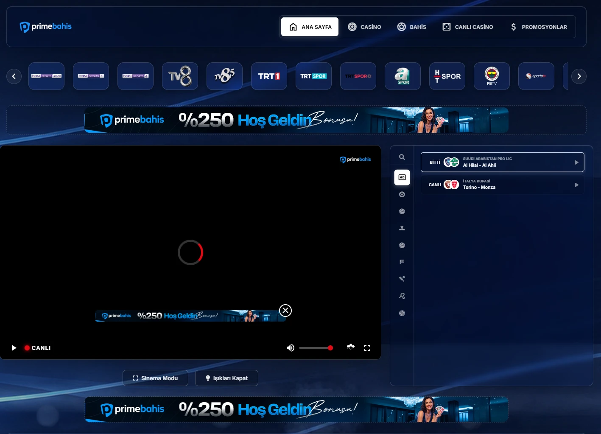Open the welcome bonus banner below Sinema Modu
Viewport: 601px width, 434px height.
(x=296, y=409)
